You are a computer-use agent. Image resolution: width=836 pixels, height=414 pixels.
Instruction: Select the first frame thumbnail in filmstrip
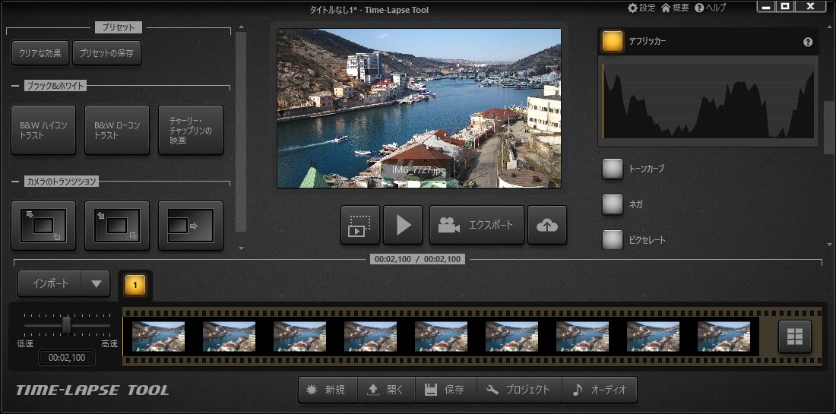158,337
